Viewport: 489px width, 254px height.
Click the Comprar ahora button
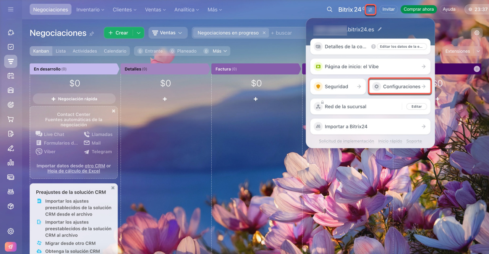pyautogui.click(x=418, y=10)
